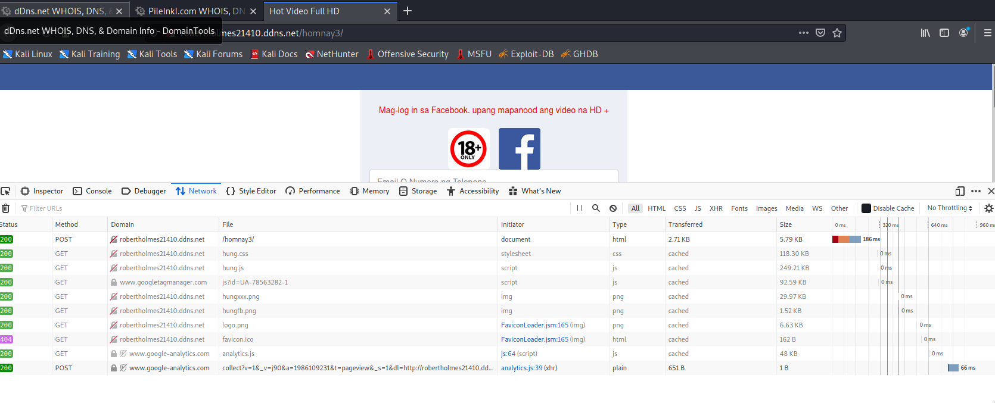
Task: Select the /homnay3/ POST request row
Action: 497,239
